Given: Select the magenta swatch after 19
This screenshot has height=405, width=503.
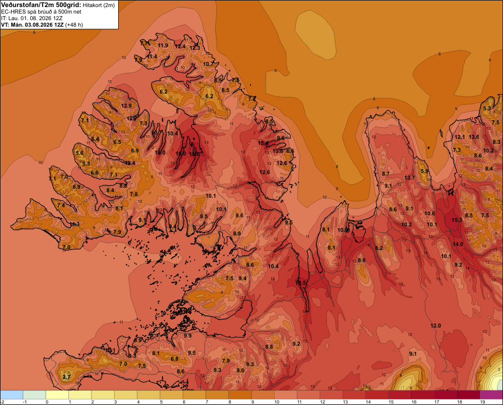Looking at the screenshot, I should [491, 395].
